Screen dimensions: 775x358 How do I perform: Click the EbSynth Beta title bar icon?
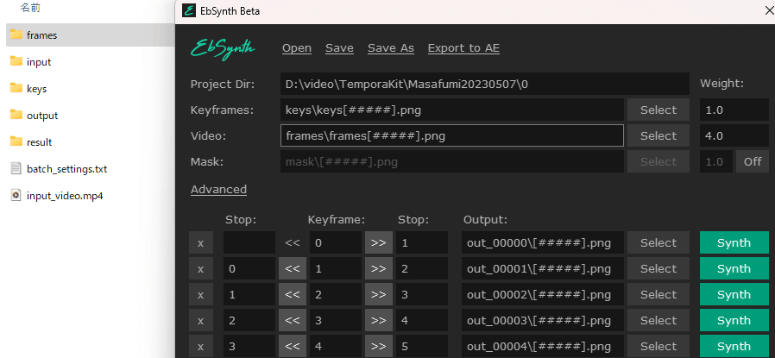[x=188, y=11]
